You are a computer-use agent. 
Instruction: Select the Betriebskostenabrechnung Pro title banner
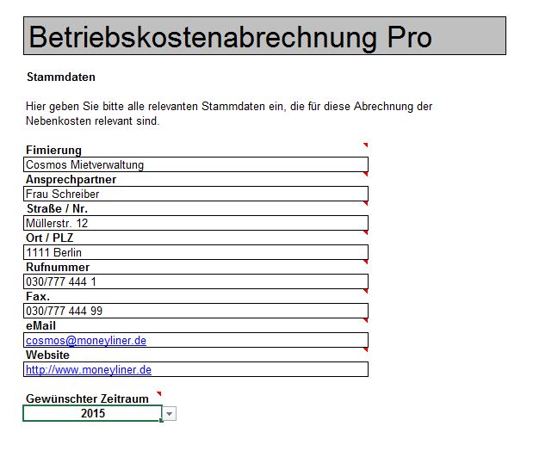coord(264,35)
